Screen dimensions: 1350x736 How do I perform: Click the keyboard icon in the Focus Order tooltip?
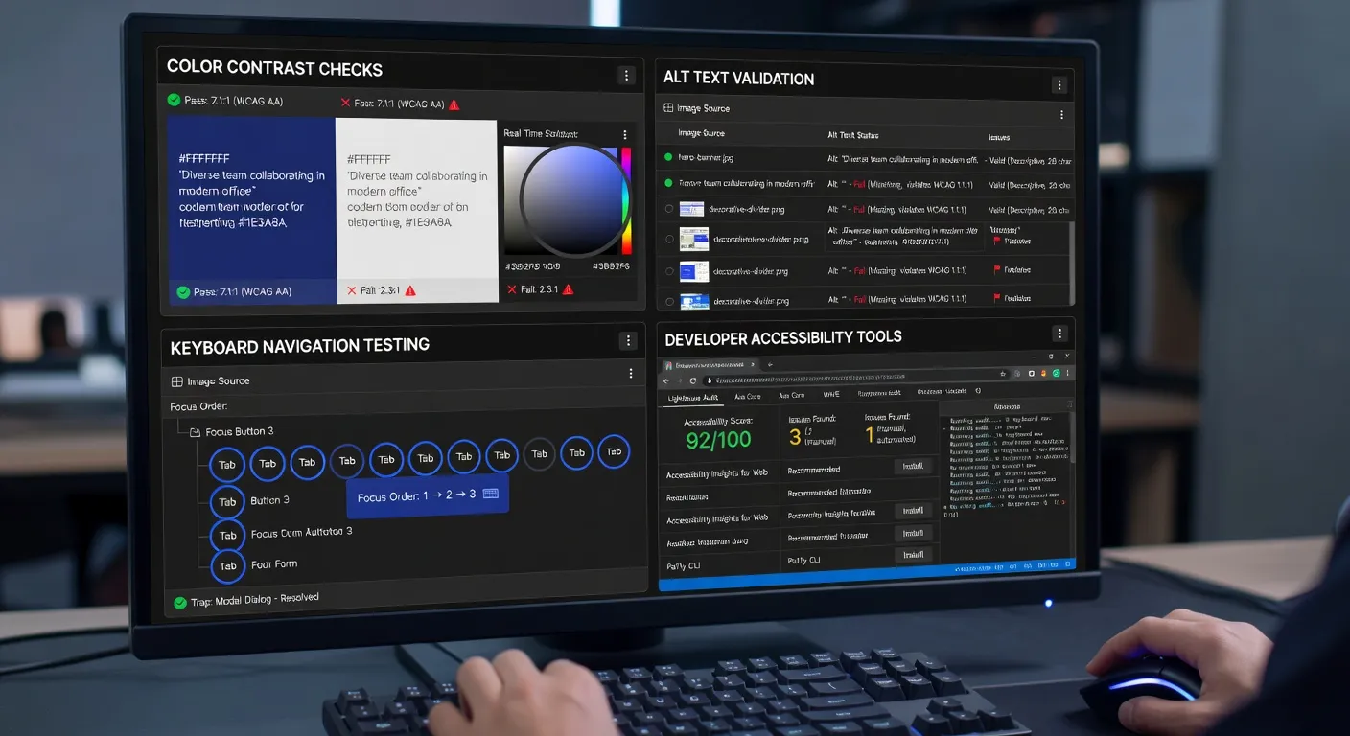click(490, 493)
